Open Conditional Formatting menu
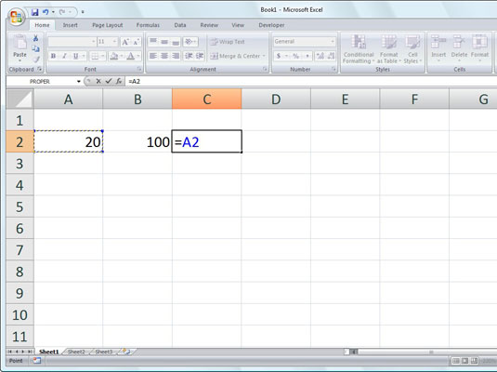The width and height of the screenshot is (497, 372). 359,48
